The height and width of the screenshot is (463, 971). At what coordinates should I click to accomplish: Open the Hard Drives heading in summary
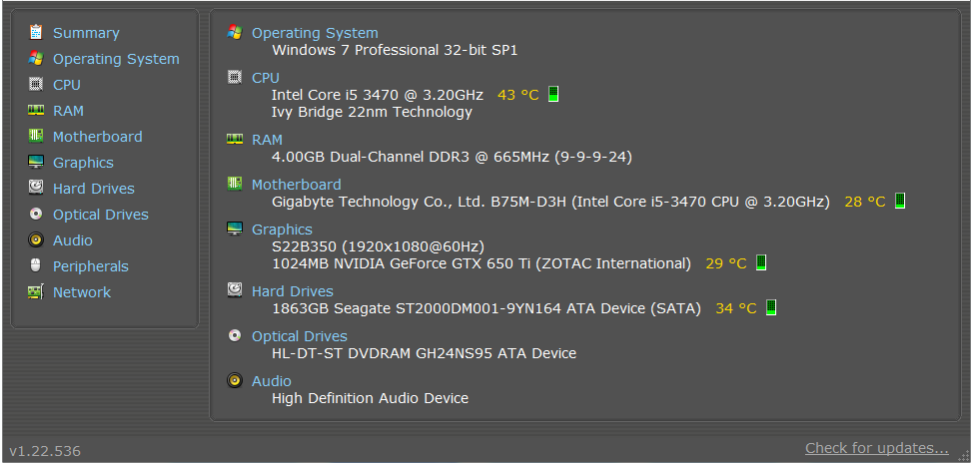[293, 291]
